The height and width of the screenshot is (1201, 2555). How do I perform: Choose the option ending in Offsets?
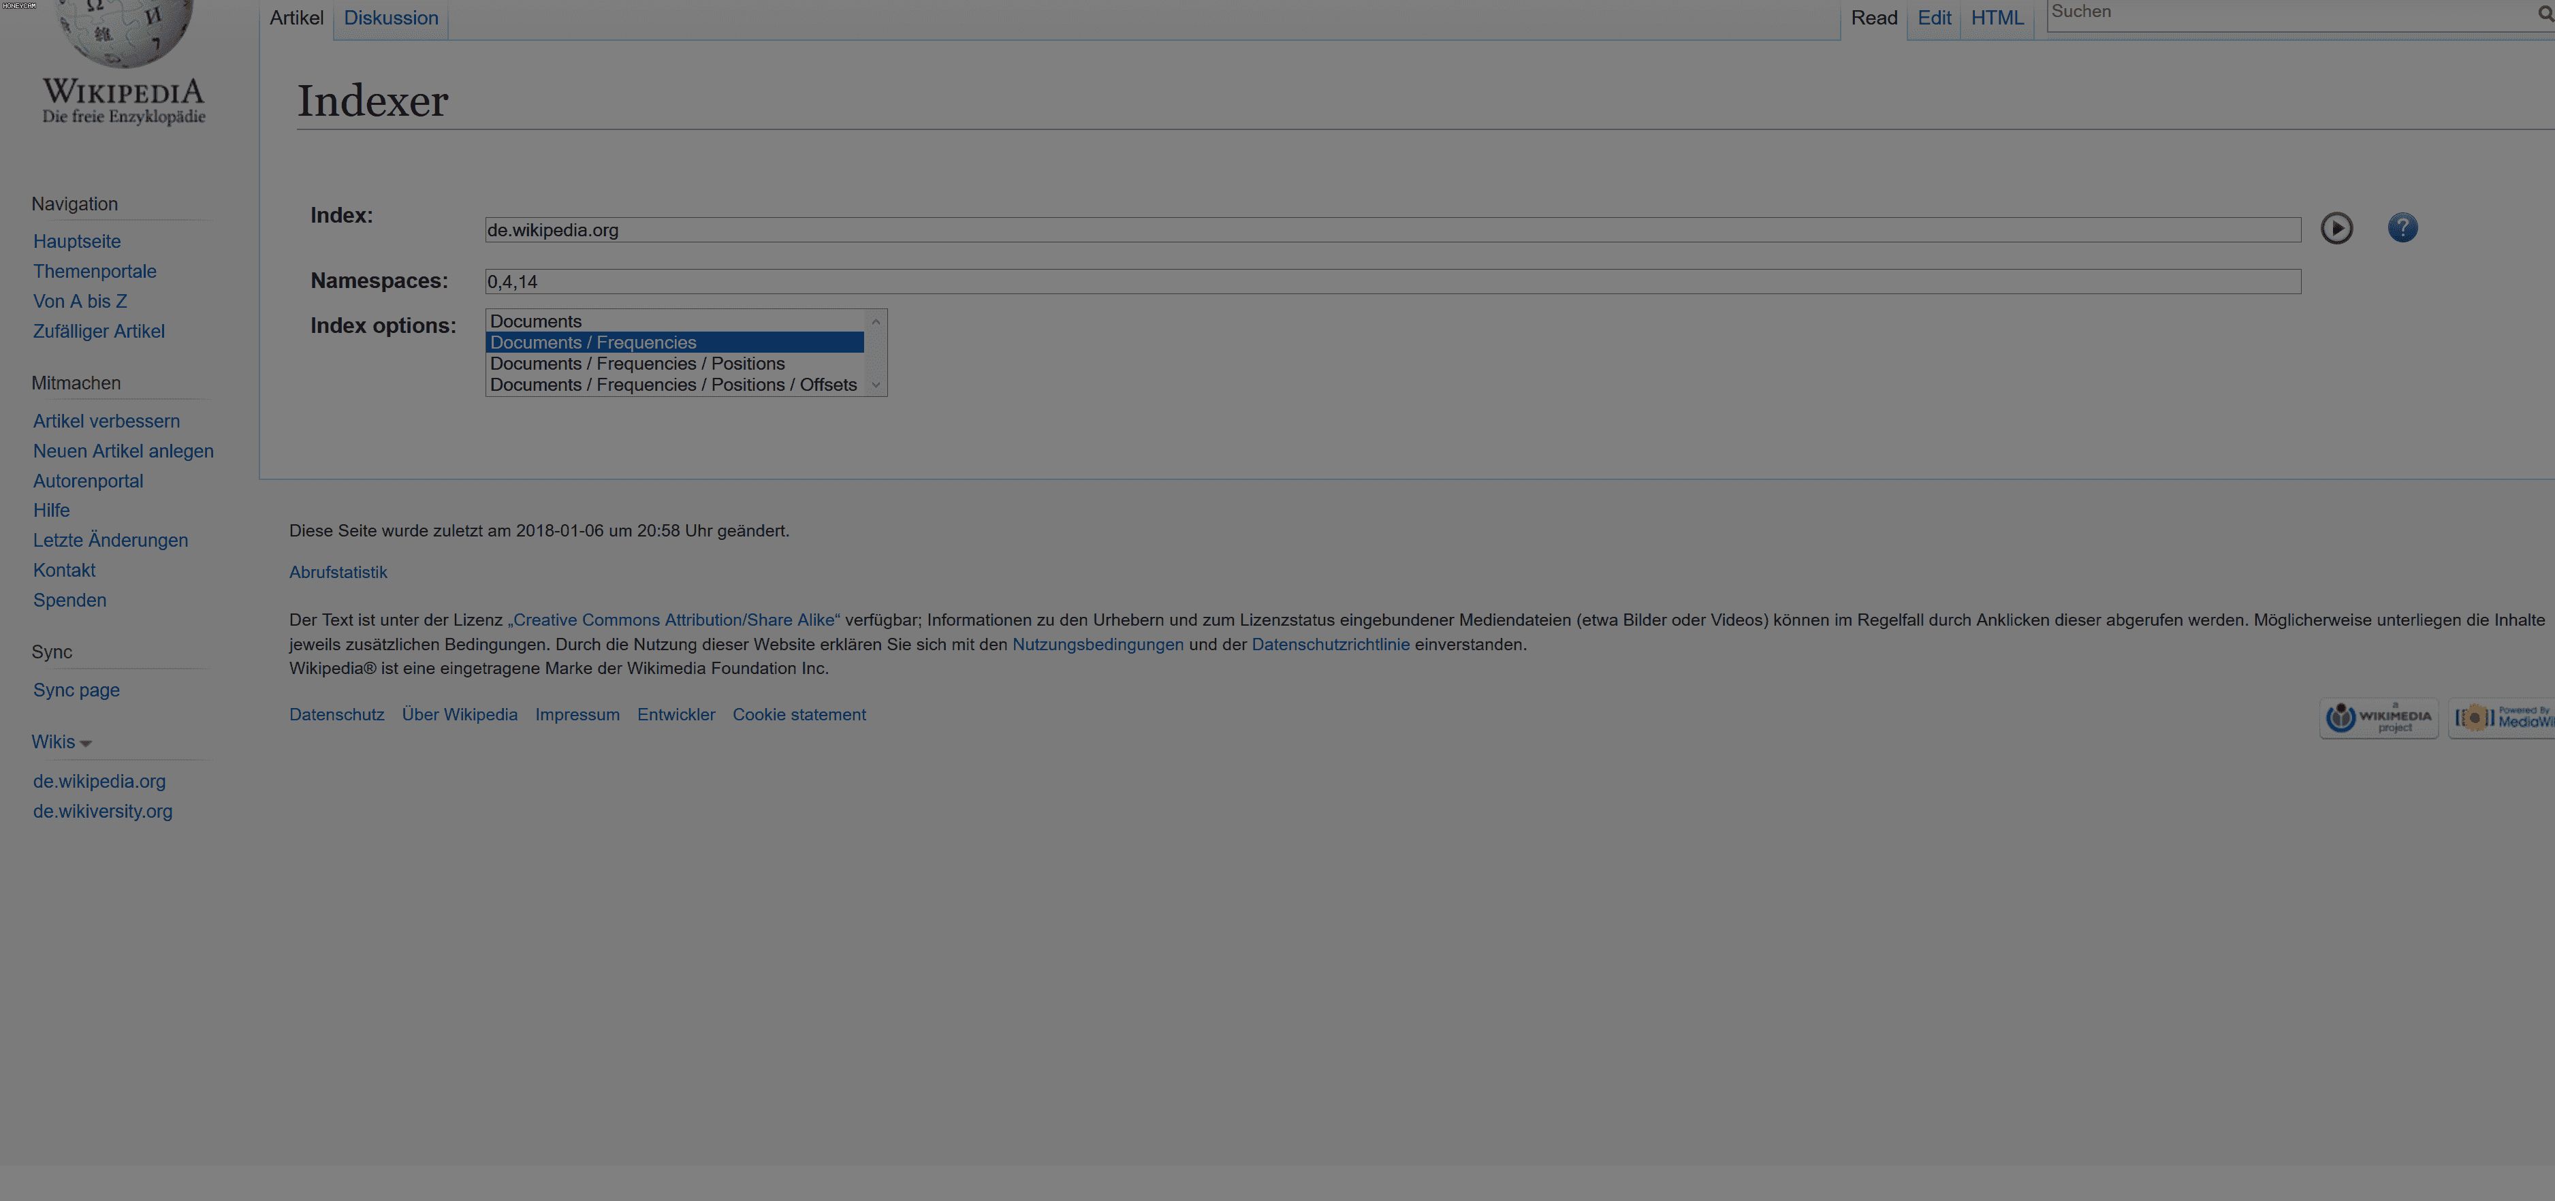[674, 385]
